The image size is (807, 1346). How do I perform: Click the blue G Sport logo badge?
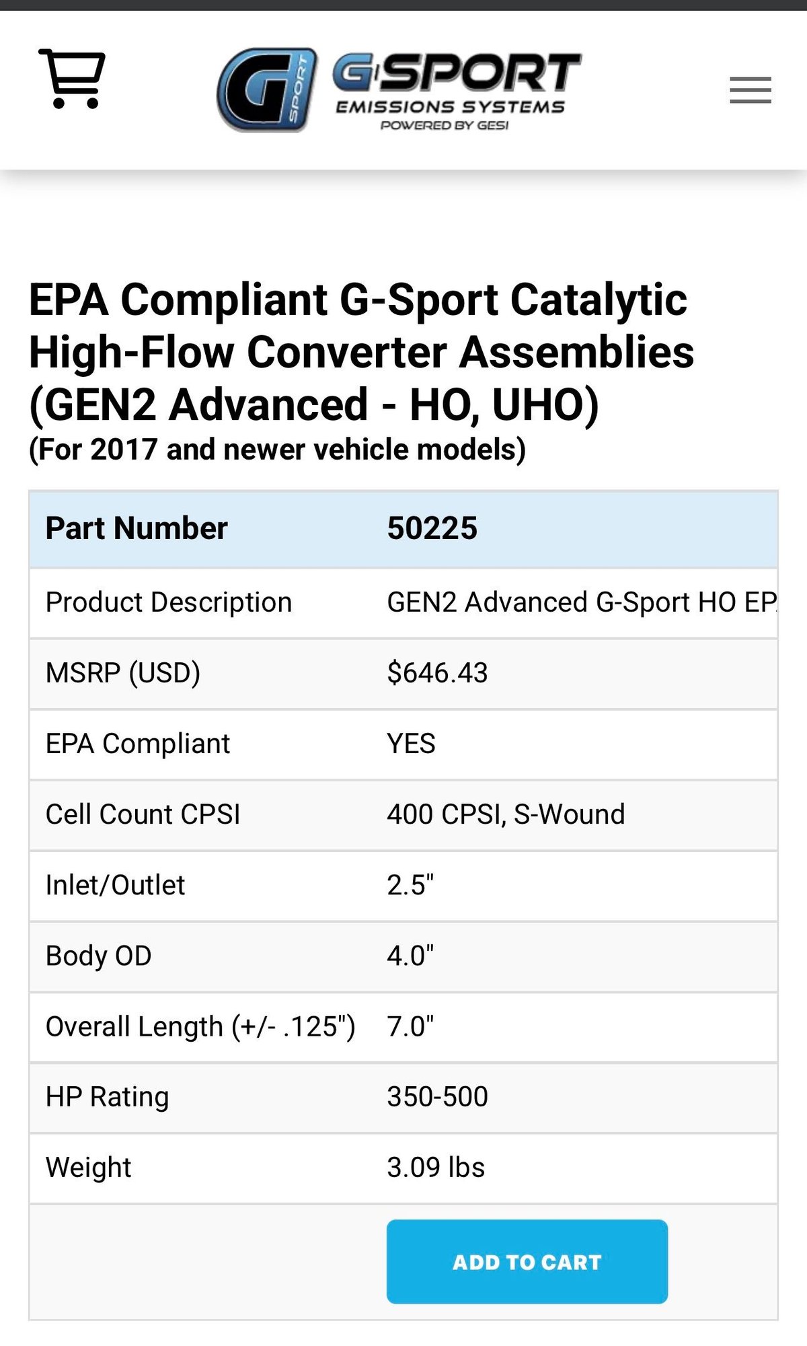[267, 90]
